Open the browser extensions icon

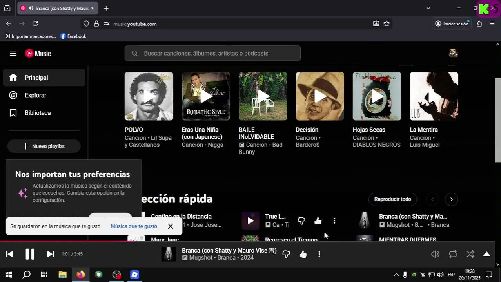(479, 23)
